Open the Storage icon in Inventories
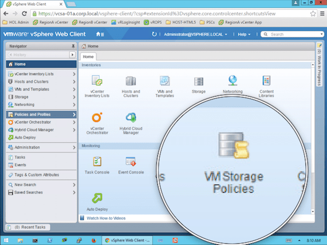 (199, 81)
